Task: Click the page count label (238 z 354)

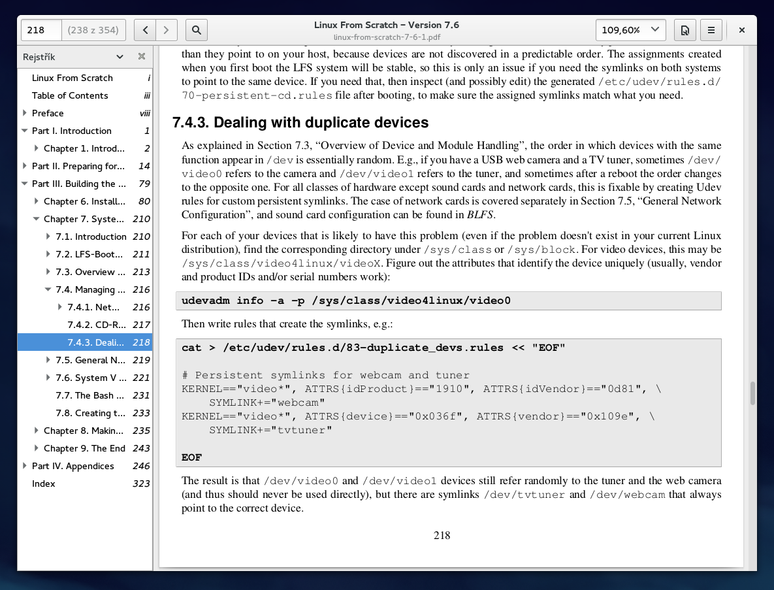Action: click(93, 30)
